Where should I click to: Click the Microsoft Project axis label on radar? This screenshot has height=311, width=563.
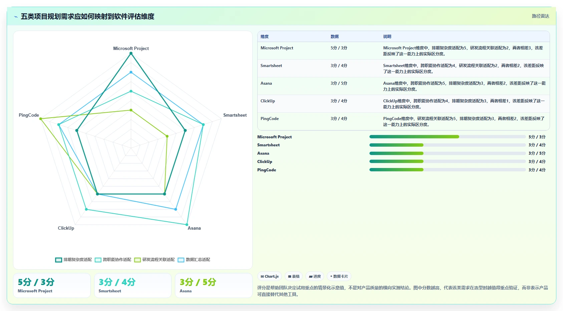(131, 48)
